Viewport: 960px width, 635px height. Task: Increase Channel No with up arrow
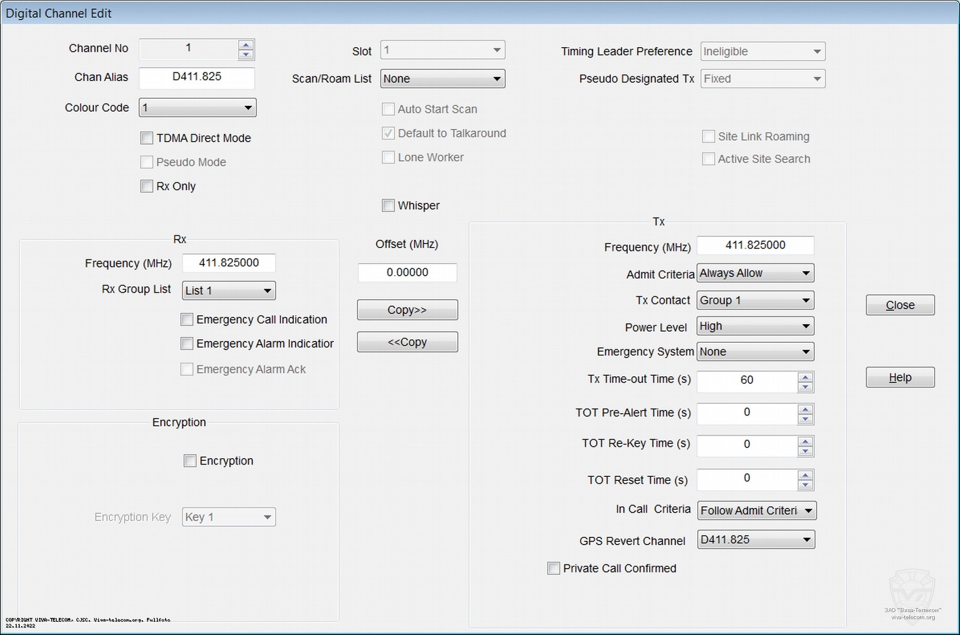246,45
